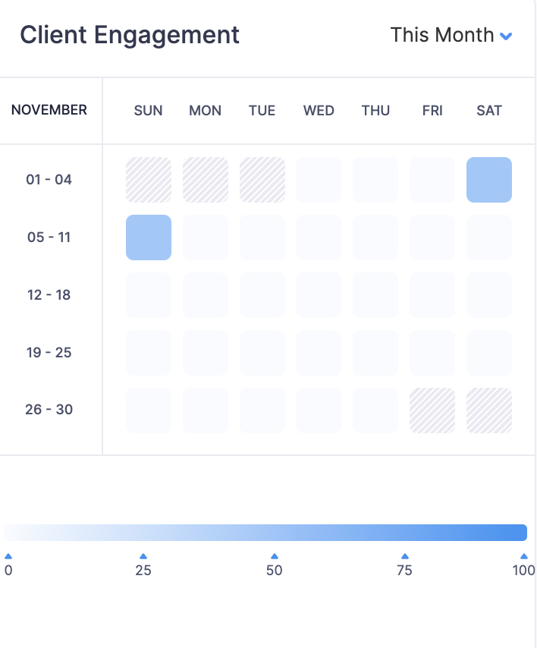Viewport: 537px width, 648px height.
Task: Click the 19 - 25 week row label
Action: (49, 353)
